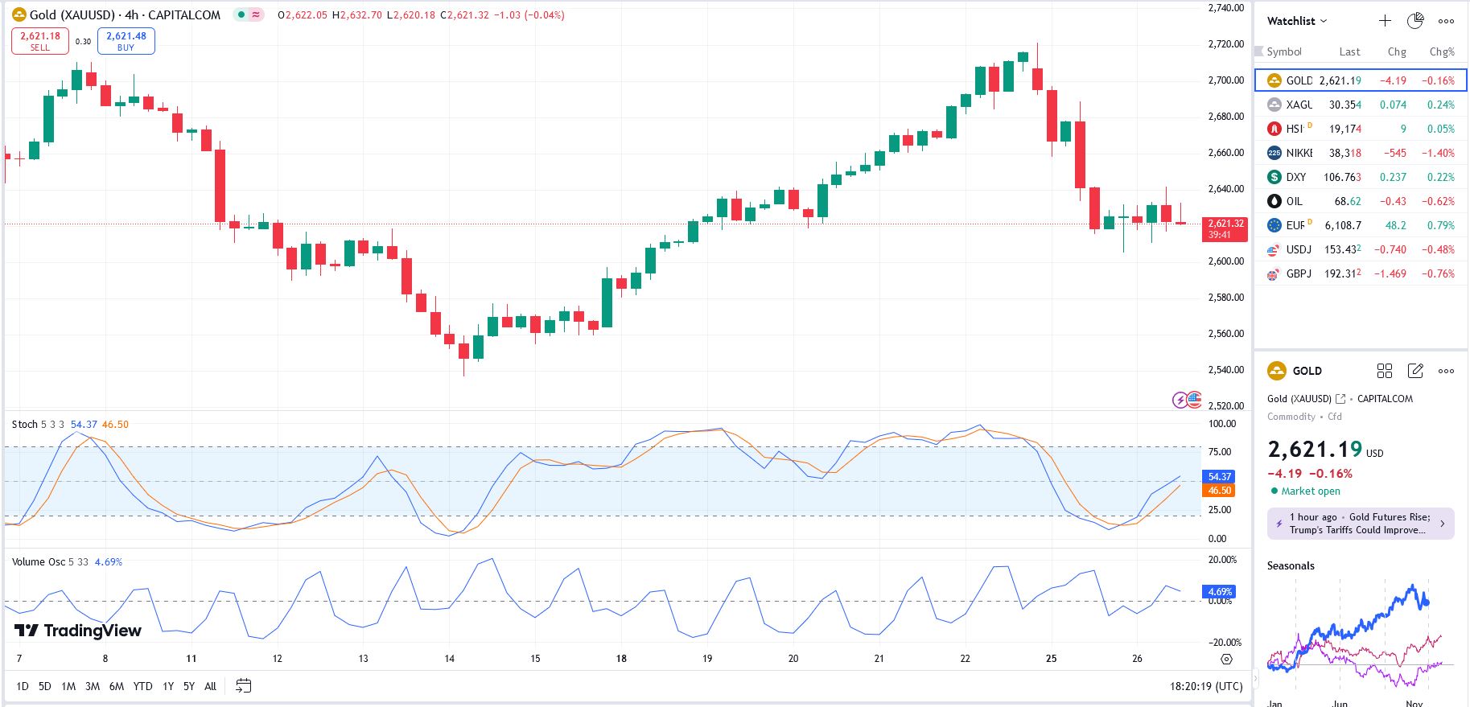Open the time axis settings gear icon
Viewport: 1470px width, 707px height.
(1226, 659)
